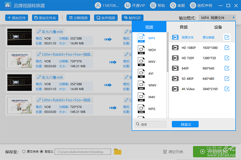Click the 添加文件 add file button
The image size is (241, 160).
17,18
